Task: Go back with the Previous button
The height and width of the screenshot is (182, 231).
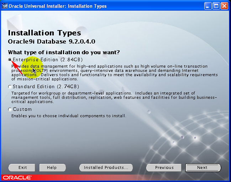Action: (164, 167)
